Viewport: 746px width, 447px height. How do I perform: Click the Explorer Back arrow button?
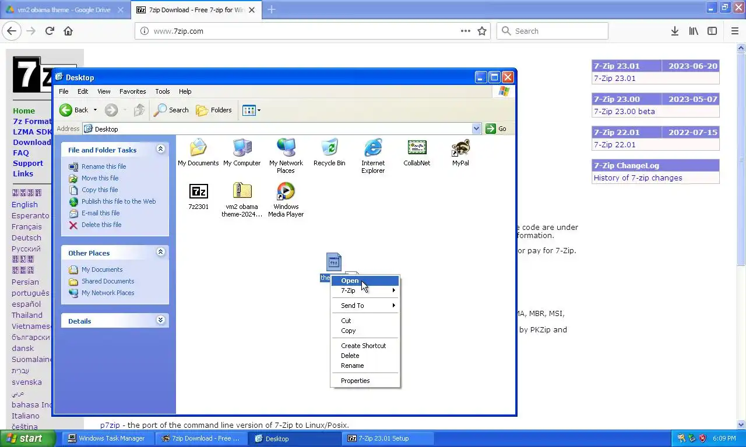coord(74,110)
